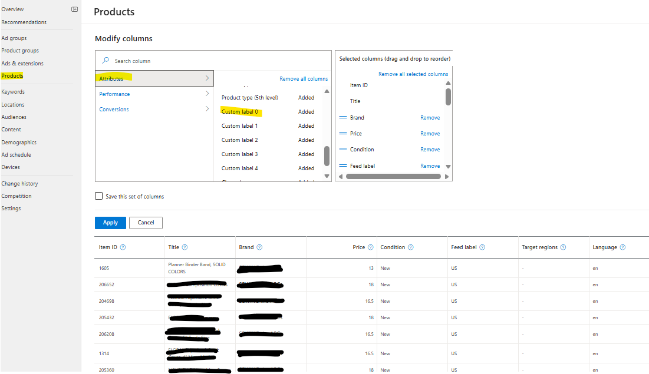This screenshot has width=649, height=374.
Task: Go to Product groups in the sidebar
Action: pos(20,51)
